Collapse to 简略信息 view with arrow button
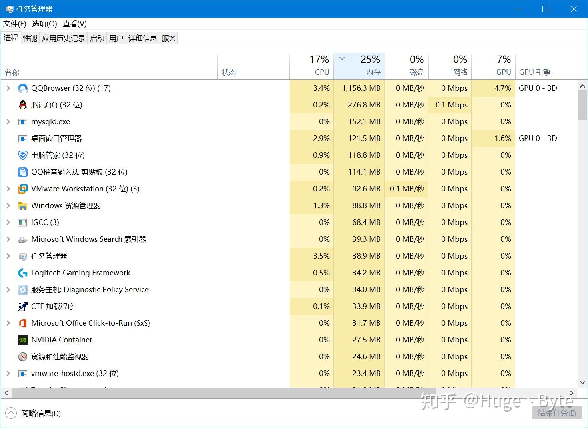 (x=11, y=413)
